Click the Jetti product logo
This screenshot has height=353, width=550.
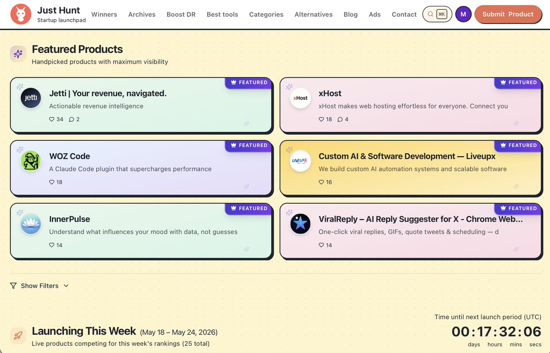31,98
